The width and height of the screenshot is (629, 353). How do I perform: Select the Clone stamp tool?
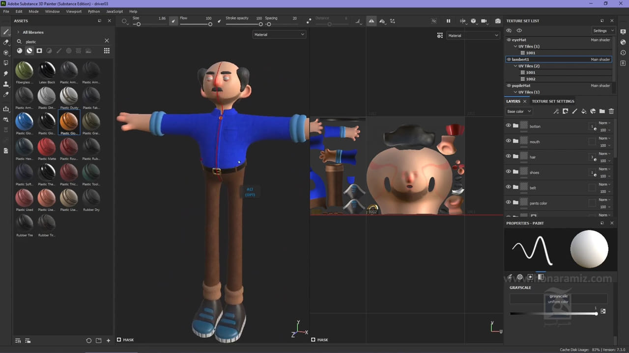tap(6, 84)
